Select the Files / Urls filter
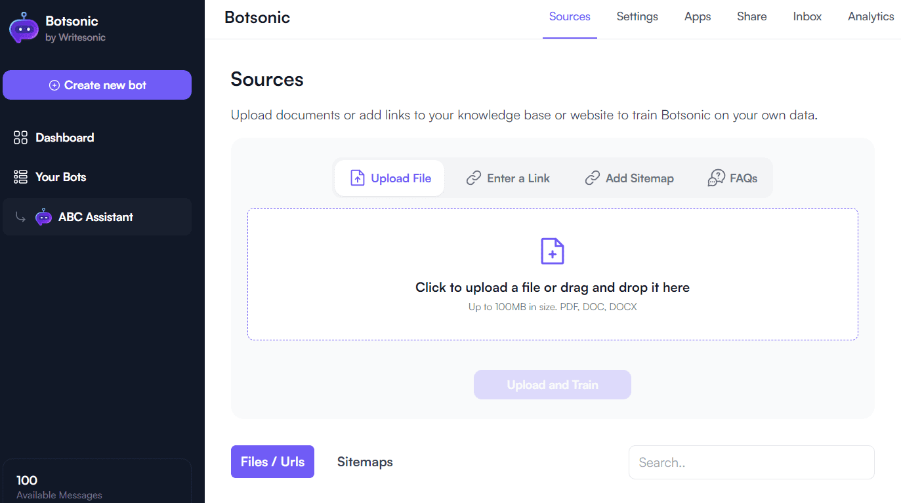This screenshot has width=901, height=503. click(x=272, y=462)
